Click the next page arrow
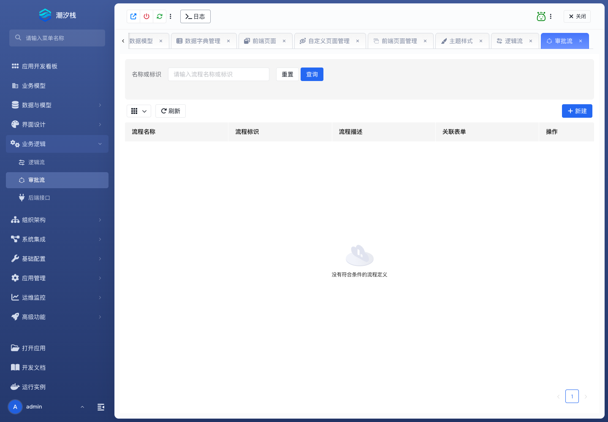608x422 pixels. (x=586, y=396)
